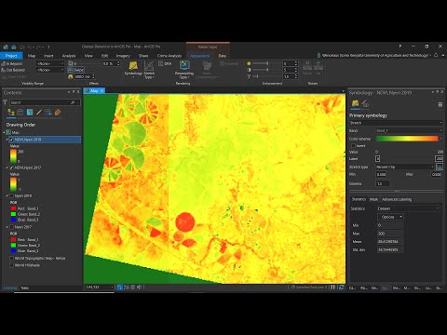447x335 pixels.
Task: Open the Resampling Type menu
Action: [x=184, y=70]
